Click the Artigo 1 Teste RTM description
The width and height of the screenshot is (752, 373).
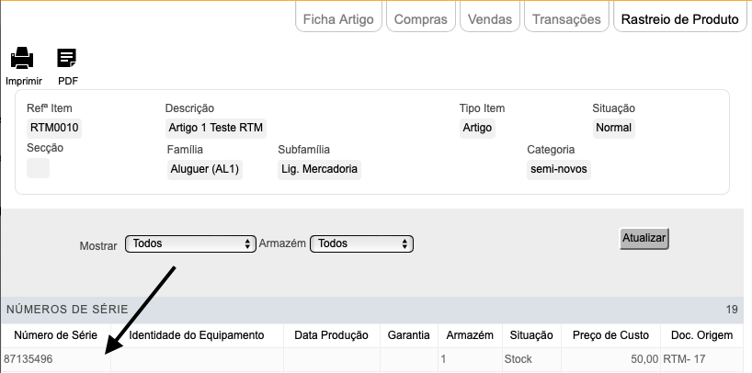tap(216, 128)
